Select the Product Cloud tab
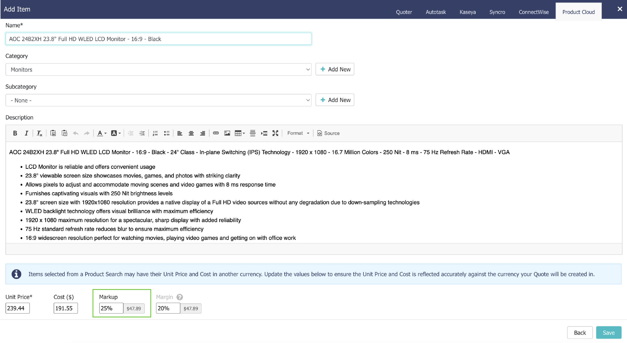Screen dimensions: 627x343 coord(578,12)
